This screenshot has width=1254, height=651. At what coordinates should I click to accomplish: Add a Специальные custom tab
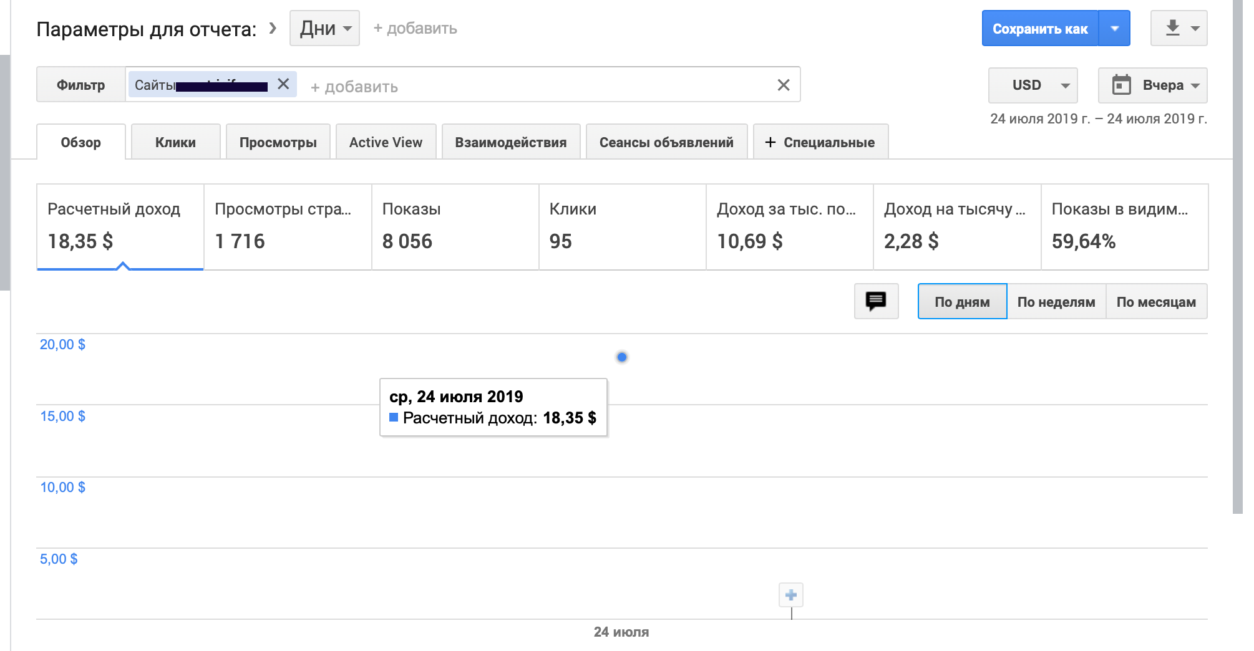point(820,142)
